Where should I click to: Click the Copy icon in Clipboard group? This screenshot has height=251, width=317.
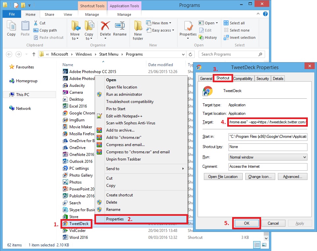11,28
